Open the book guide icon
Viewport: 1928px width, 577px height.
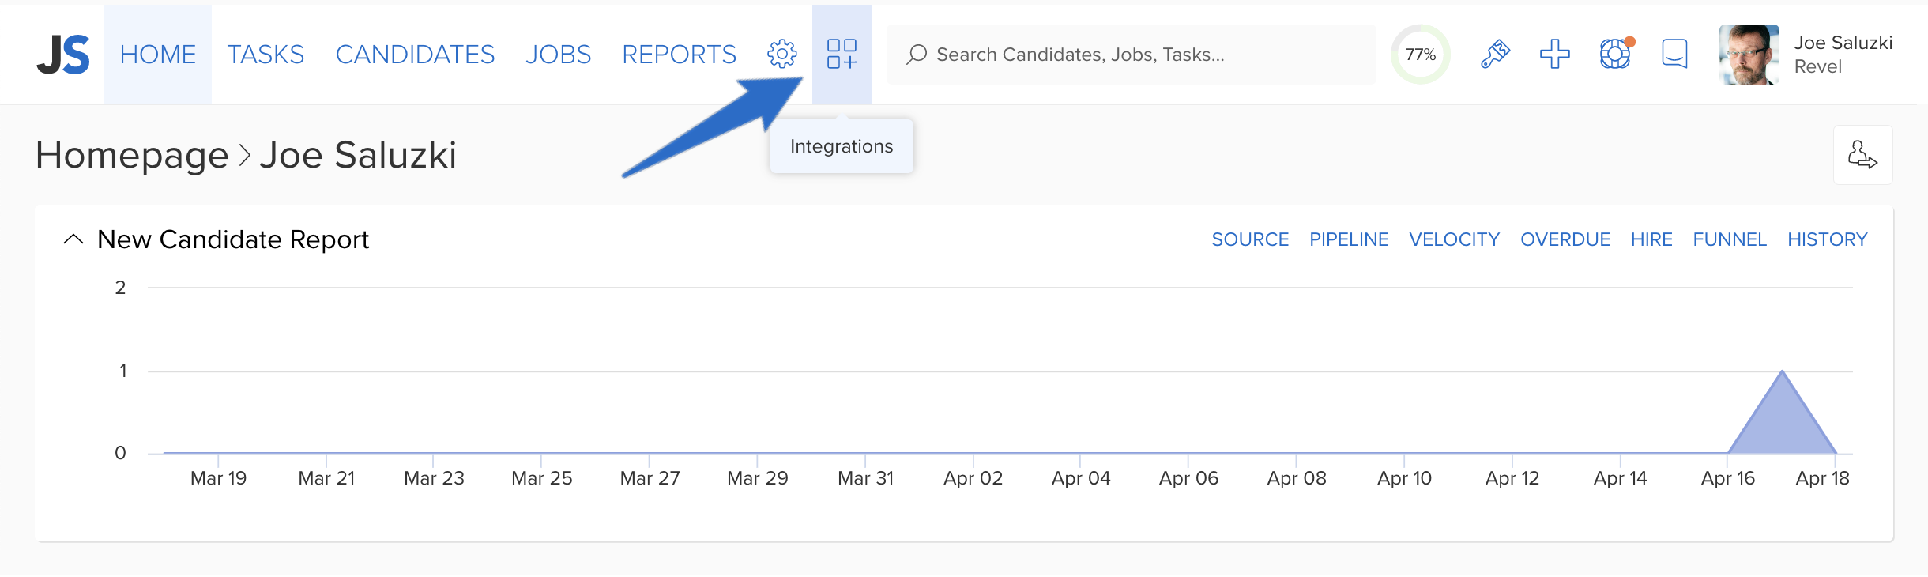click(x=1674, y=54)
